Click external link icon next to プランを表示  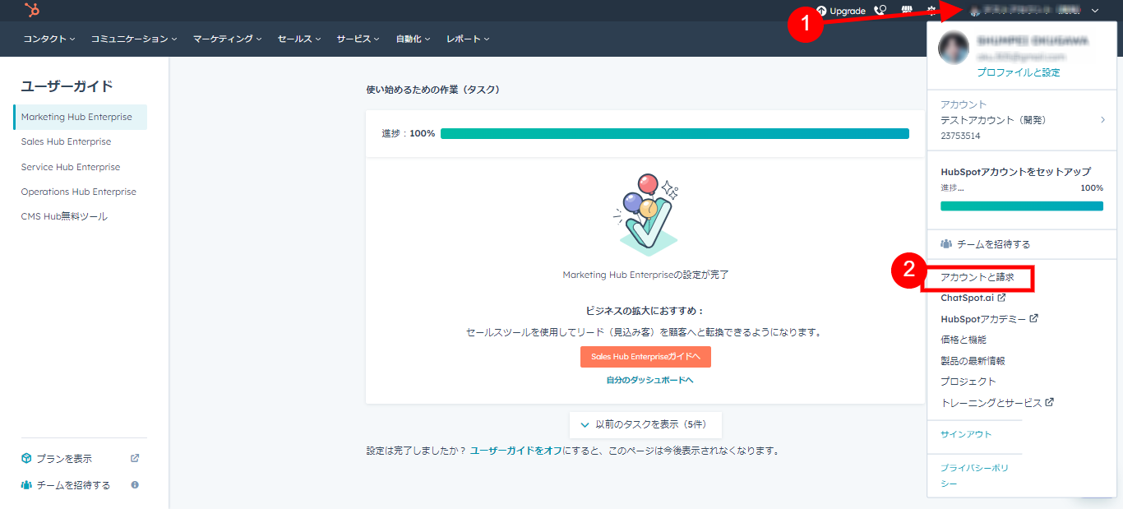[135, 458]
